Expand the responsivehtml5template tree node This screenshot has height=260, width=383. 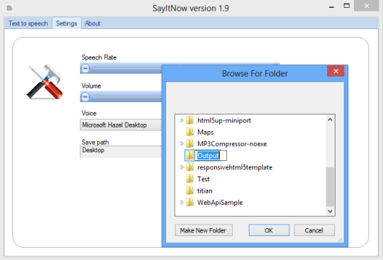(182, 167)
